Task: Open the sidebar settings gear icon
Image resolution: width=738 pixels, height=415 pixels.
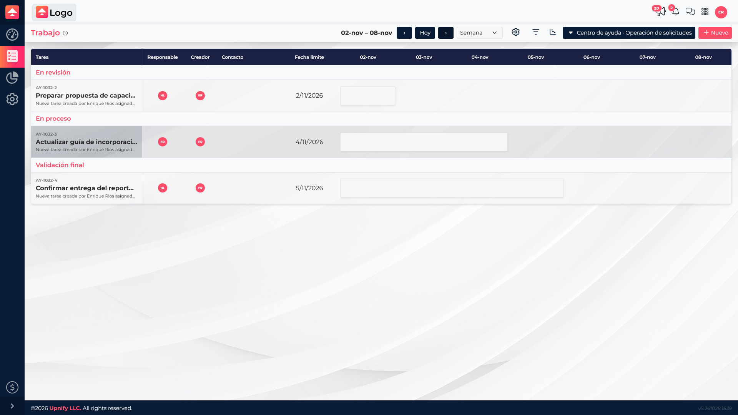Action: (x=12, y=99)
